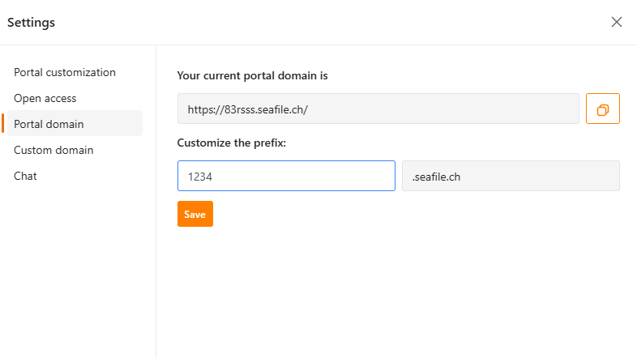Click the read-only .seafile.ch suffix box

(x=511, y=176)
